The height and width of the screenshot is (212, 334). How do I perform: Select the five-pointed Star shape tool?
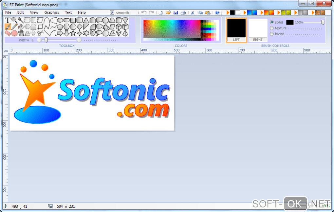point(73,33)
